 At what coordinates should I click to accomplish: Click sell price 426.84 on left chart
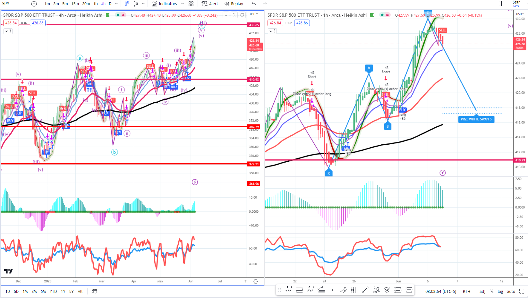[11, 23]
